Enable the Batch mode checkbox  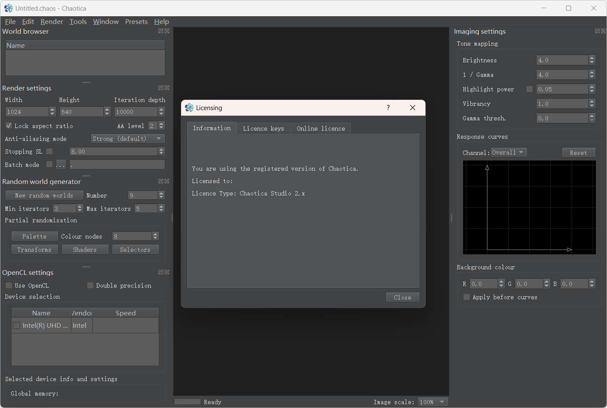(50, 164)
